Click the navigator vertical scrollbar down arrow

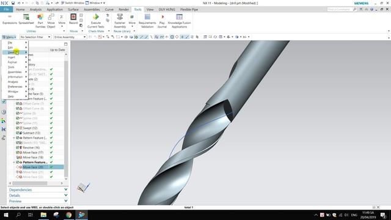pyautogui.click(x=66, y=178)
